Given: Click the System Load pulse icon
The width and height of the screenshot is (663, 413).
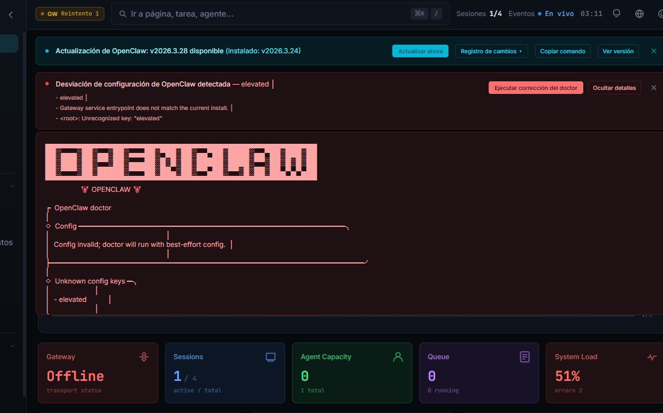Looking at the screenshot, I should 652,357.
